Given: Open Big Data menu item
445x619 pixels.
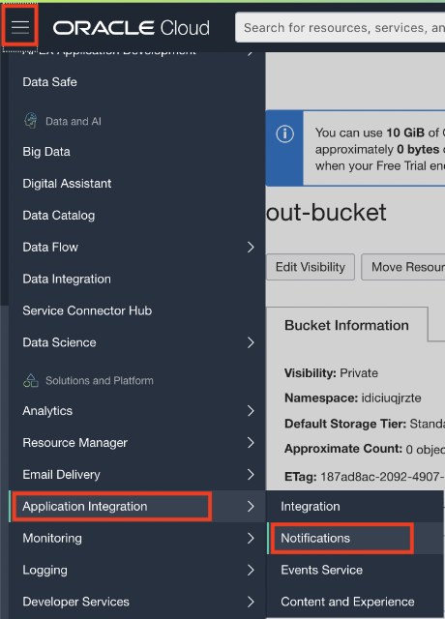Looking at the screenshot, I should pyautogui.click(x=46, y=152).
